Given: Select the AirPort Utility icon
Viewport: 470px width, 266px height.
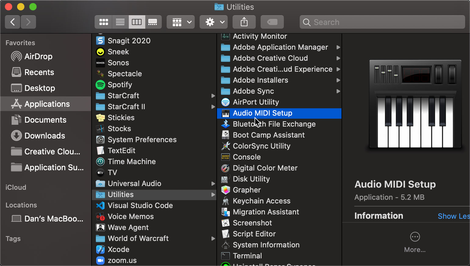Looking at the screenshot, I should 226,102.
